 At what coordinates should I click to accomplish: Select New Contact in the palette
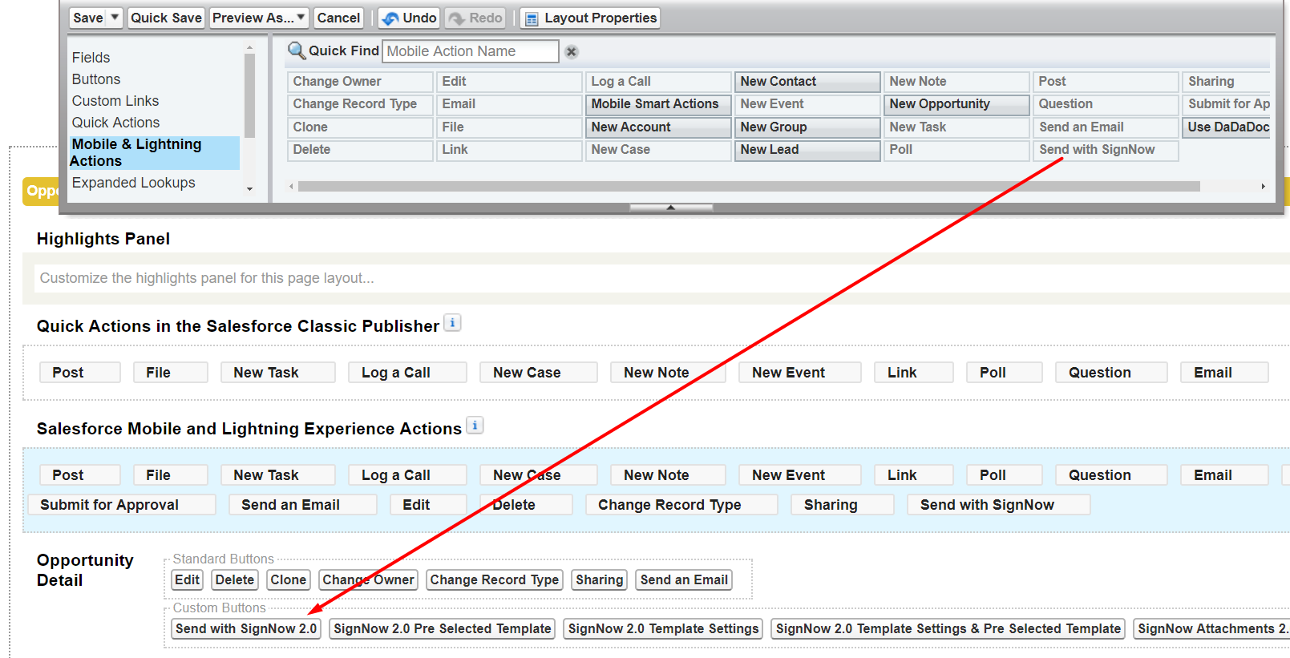coord(807,82)
